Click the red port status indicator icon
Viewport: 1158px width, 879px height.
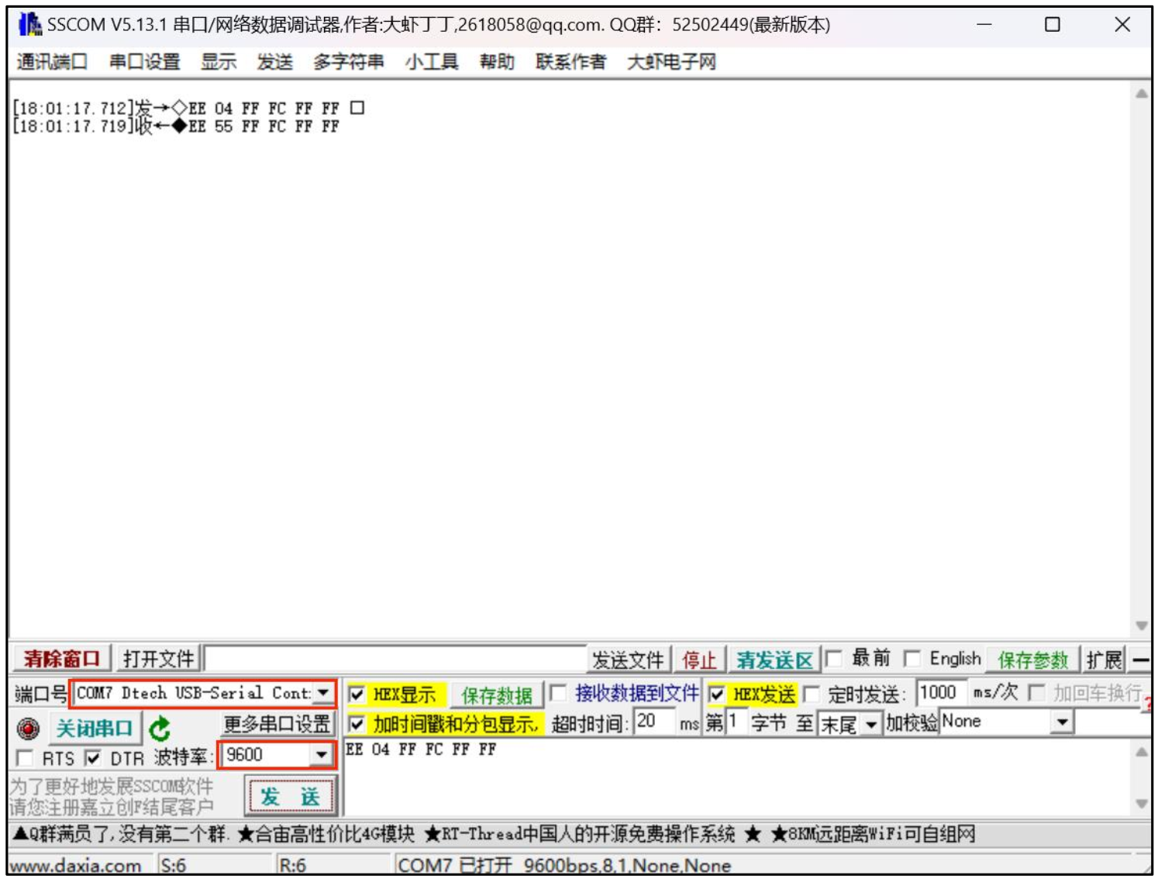tap(28, 729)
